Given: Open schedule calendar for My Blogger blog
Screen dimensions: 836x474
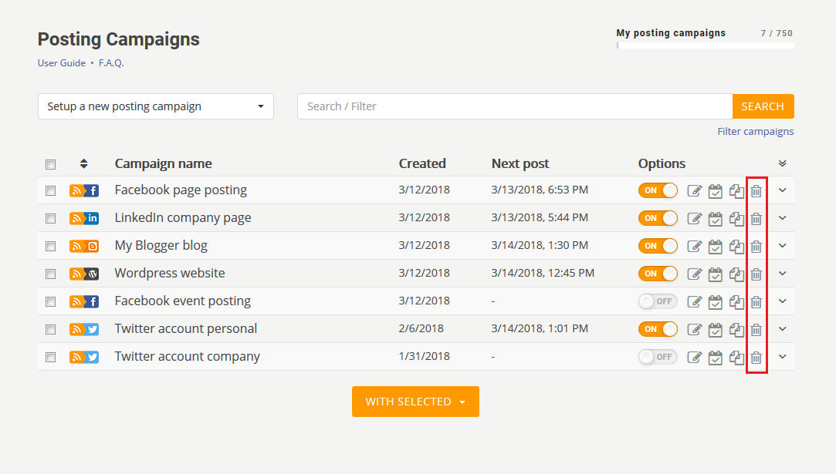Looking at the screenshot, I should [x=715, y=246].
